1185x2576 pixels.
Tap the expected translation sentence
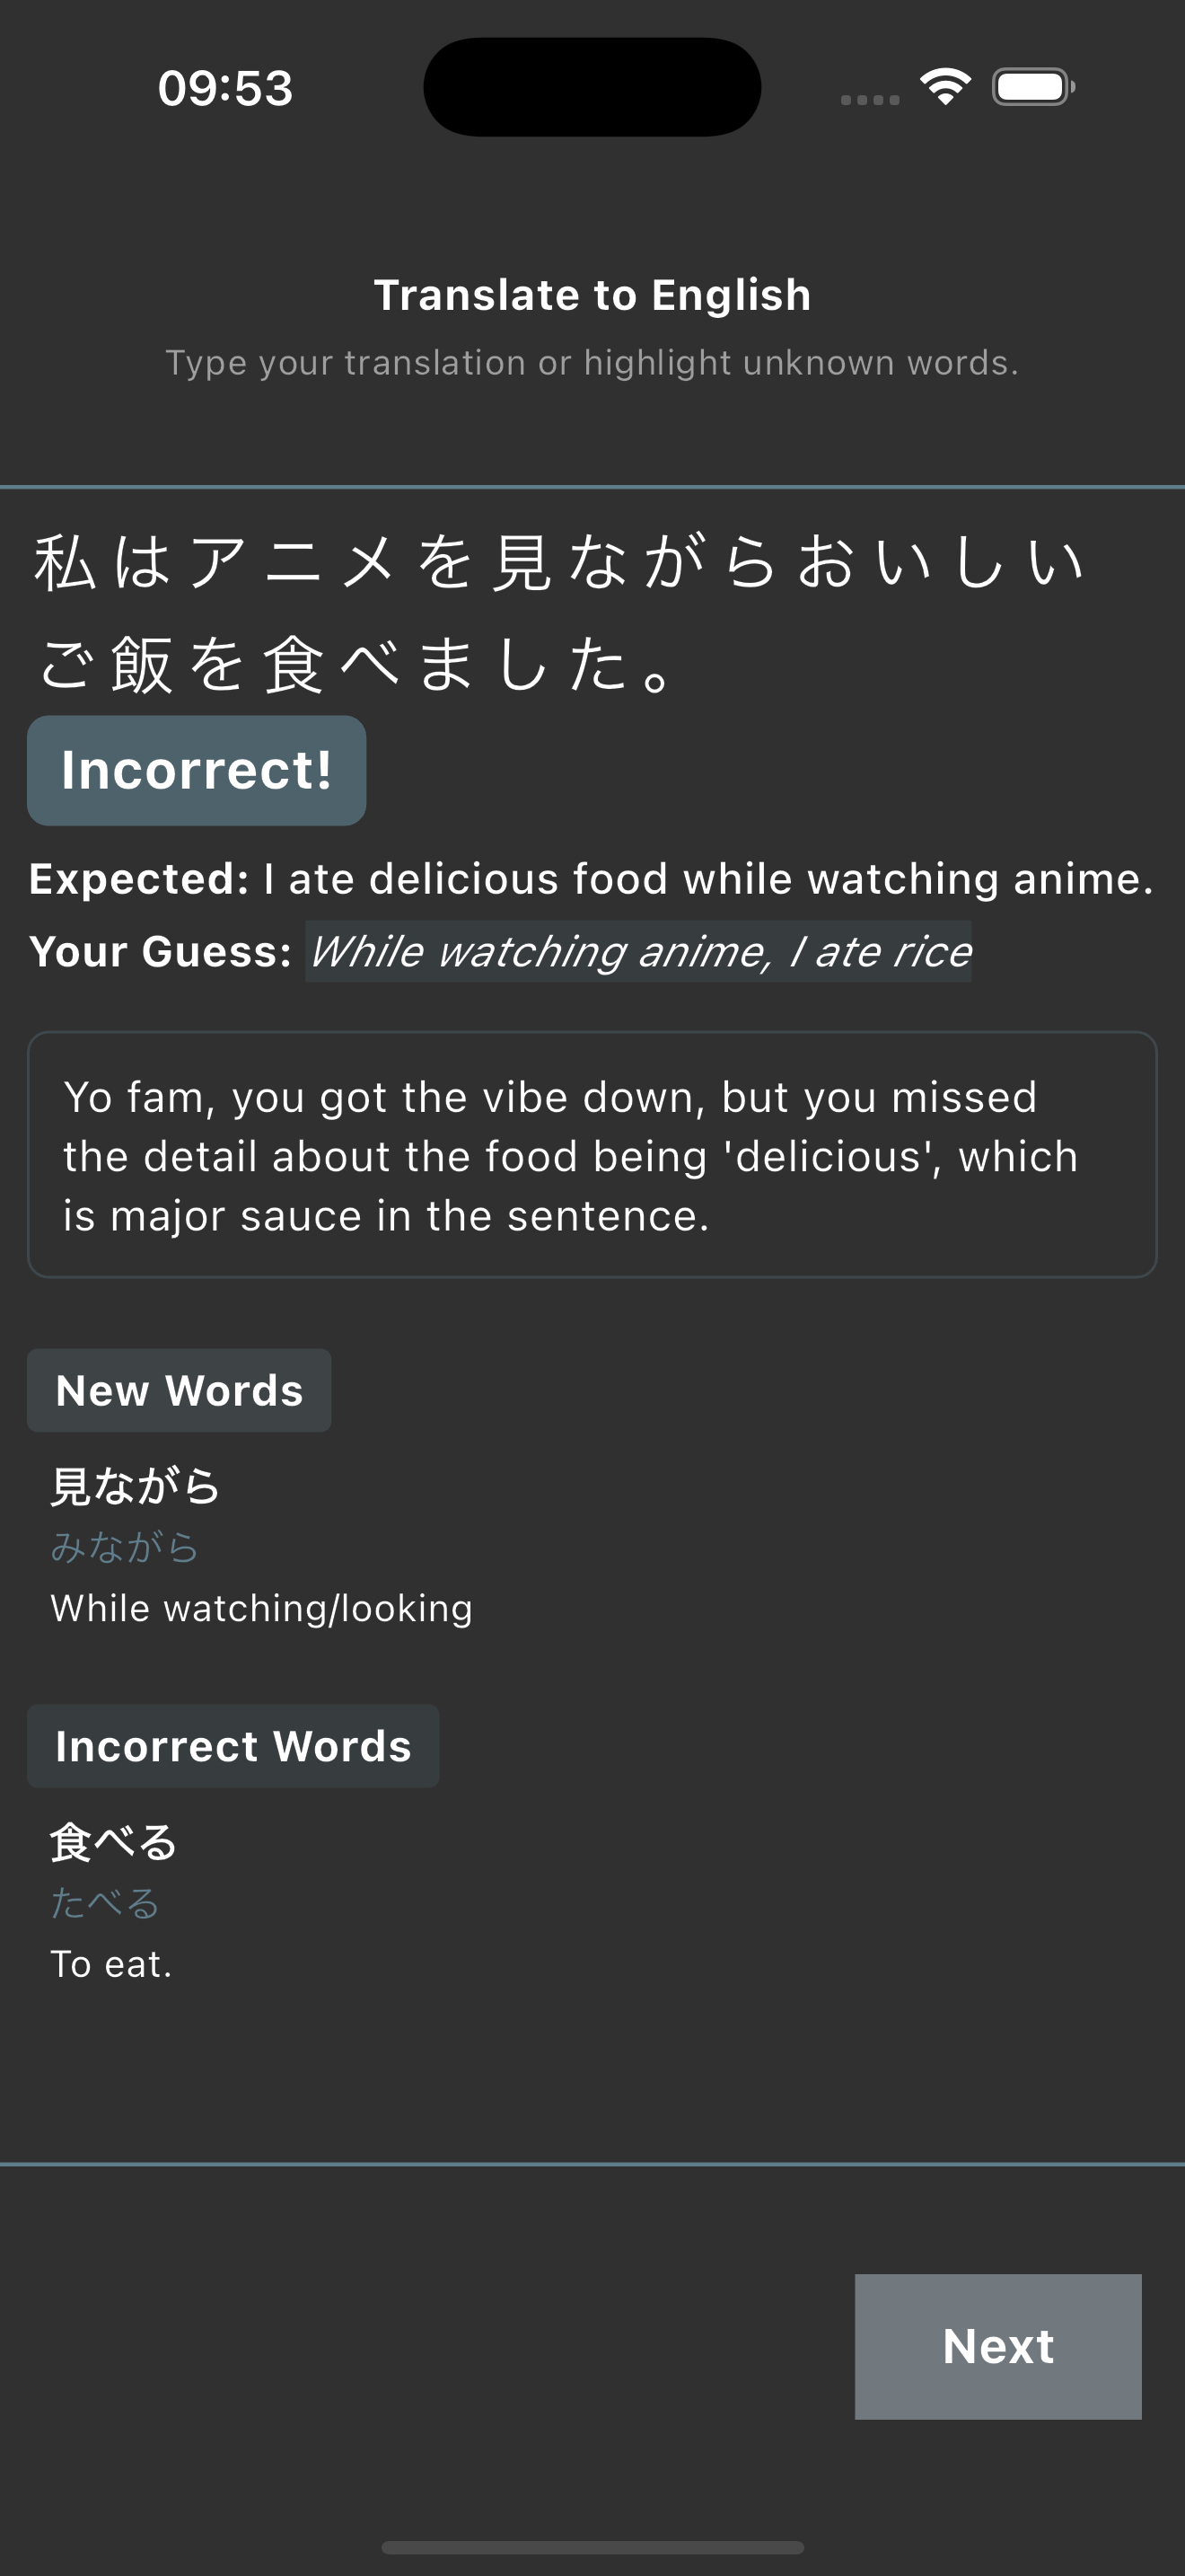(x=592, y=877)
